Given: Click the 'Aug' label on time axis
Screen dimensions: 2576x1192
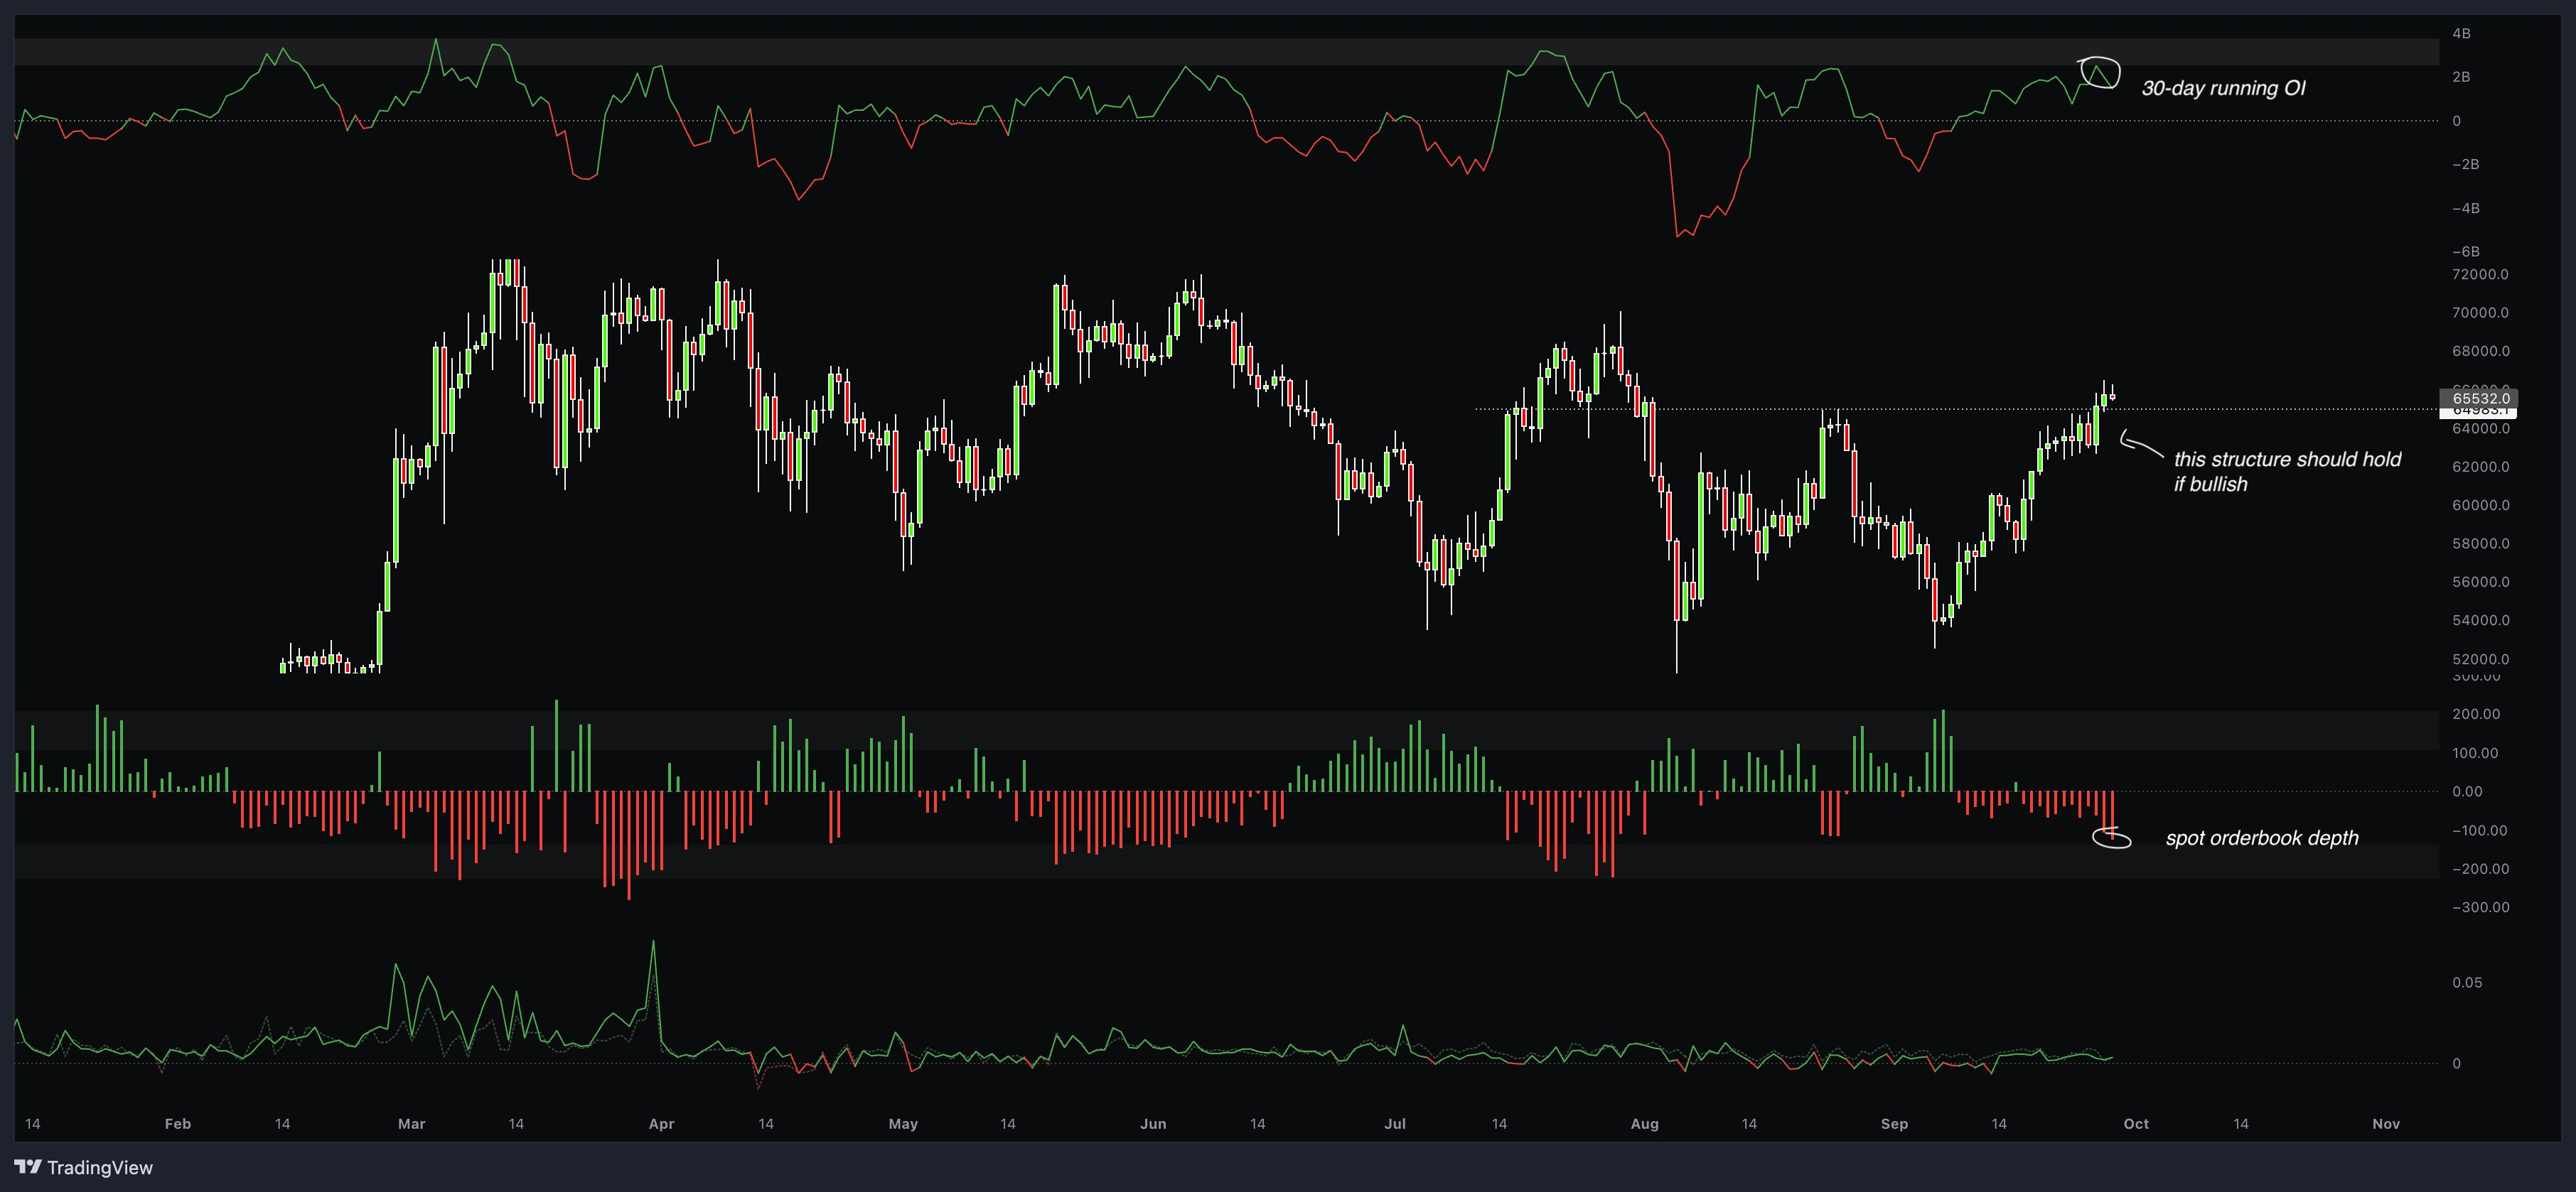Looking at the screenshot, I should tap(1644, 1123).
